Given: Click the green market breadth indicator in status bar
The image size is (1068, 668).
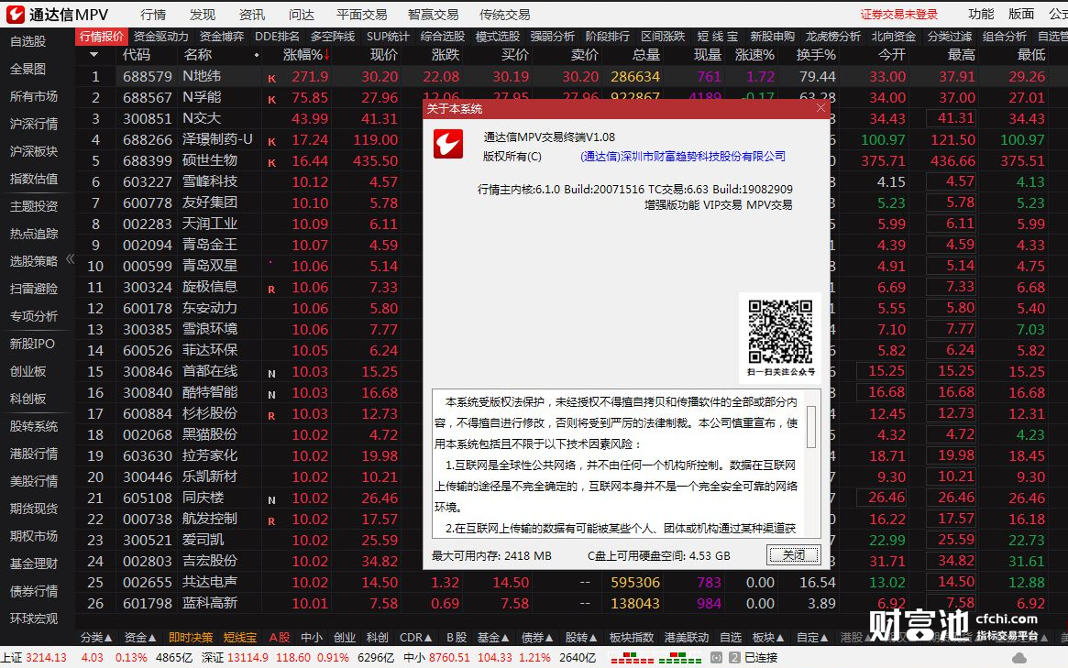Looking at the screenshot, I should coord(679,658).
